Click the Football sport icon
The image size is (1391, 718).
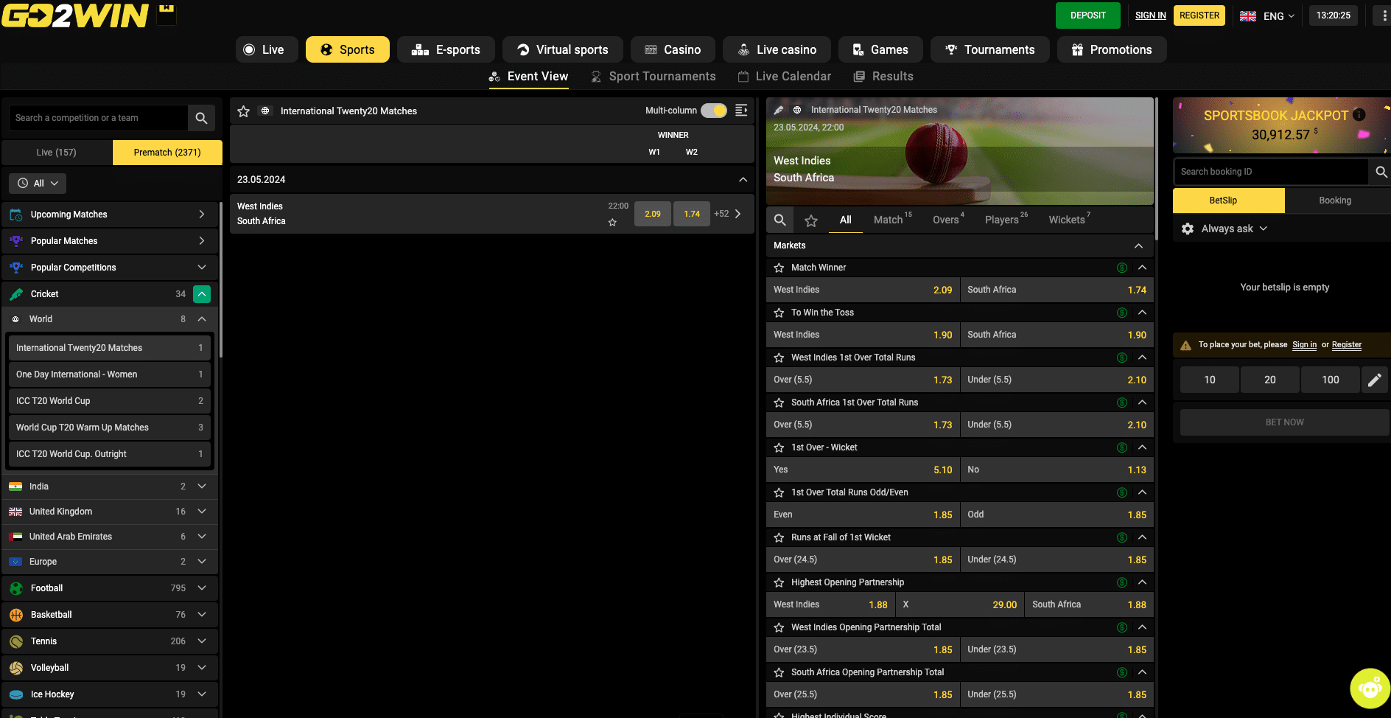[16, 588]
